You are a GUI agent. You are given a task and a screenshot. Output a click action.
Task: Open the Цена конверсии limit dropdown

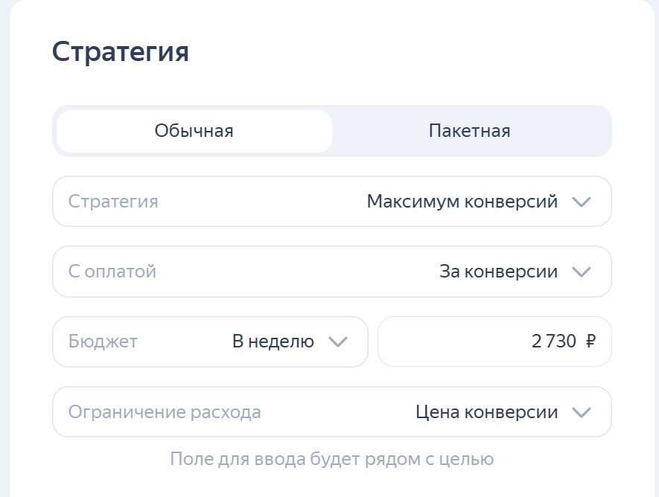(x=486, y=412)
